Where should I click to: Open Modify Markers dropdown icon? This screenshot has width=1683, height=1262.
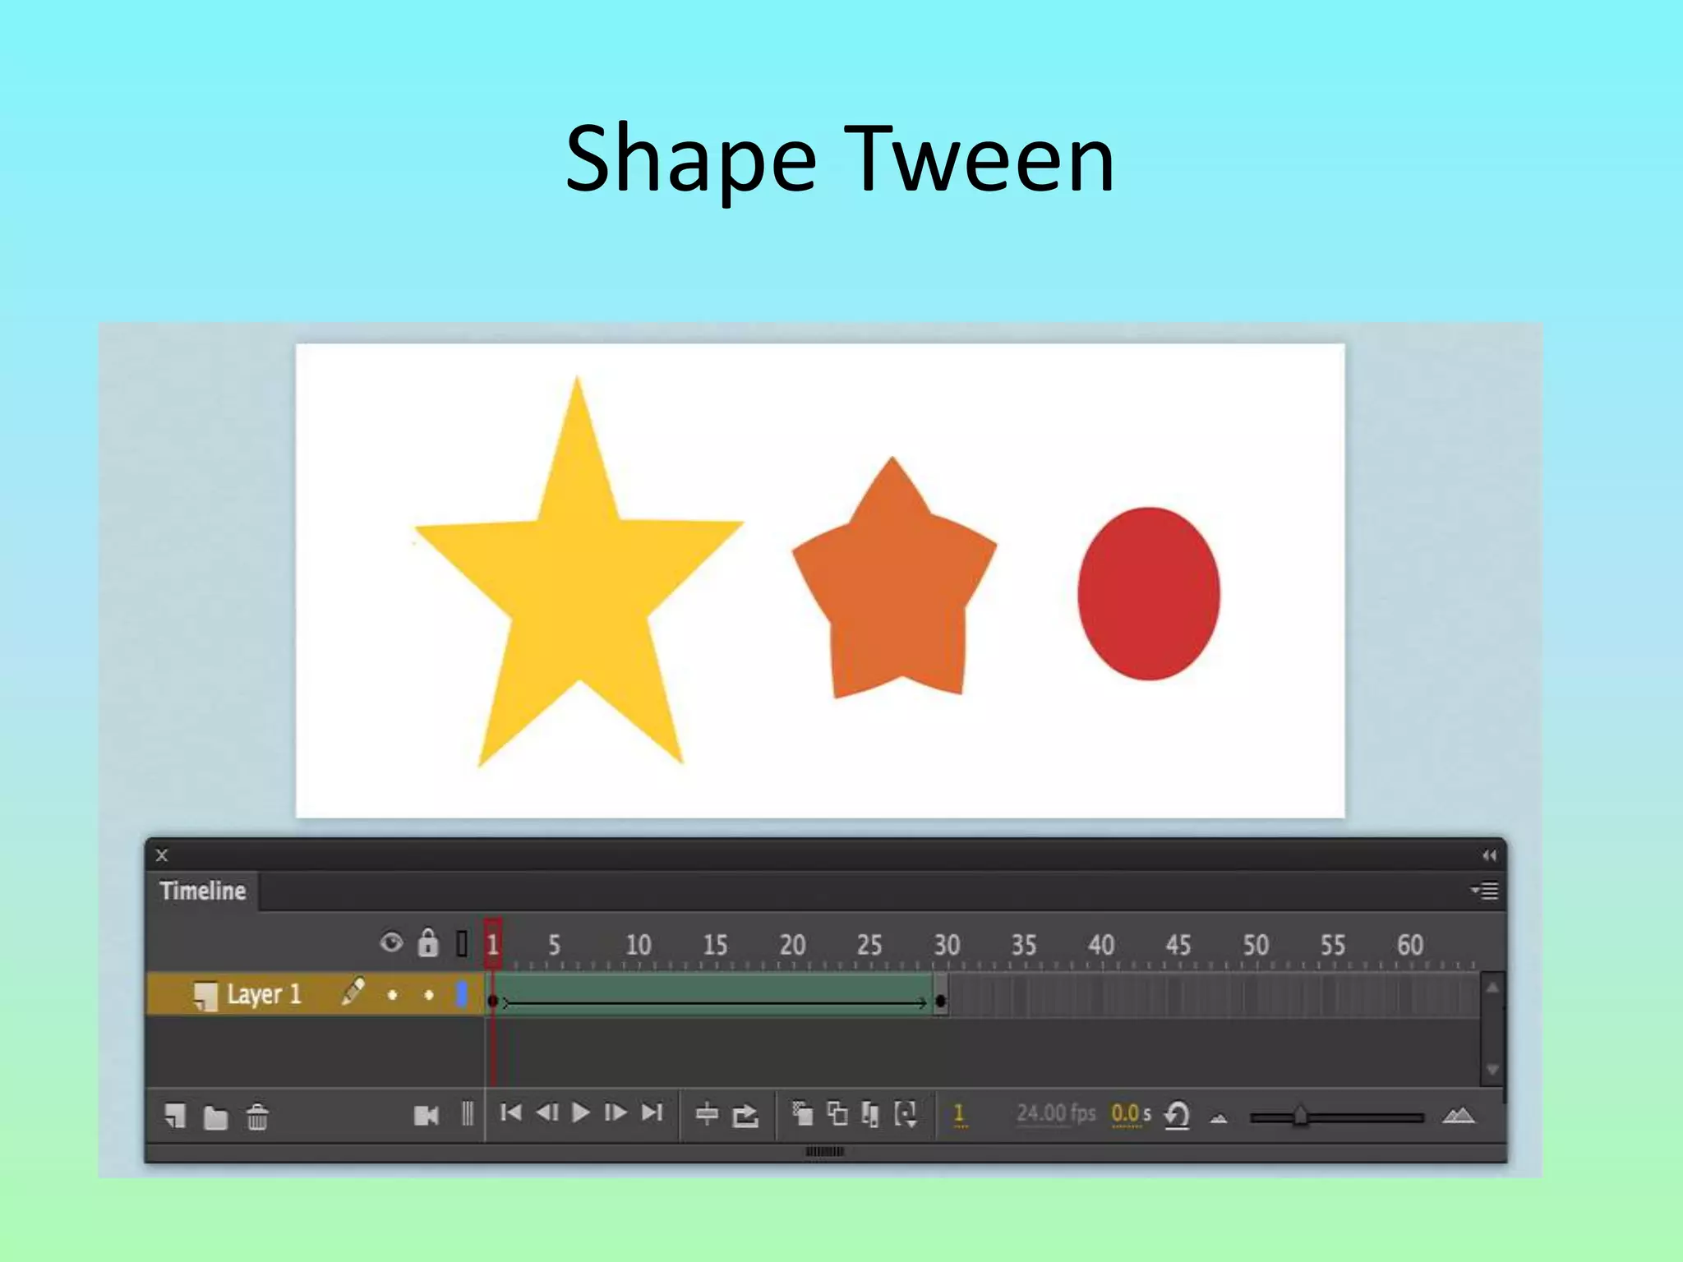pyautogui.click(x=906, y=1114)
